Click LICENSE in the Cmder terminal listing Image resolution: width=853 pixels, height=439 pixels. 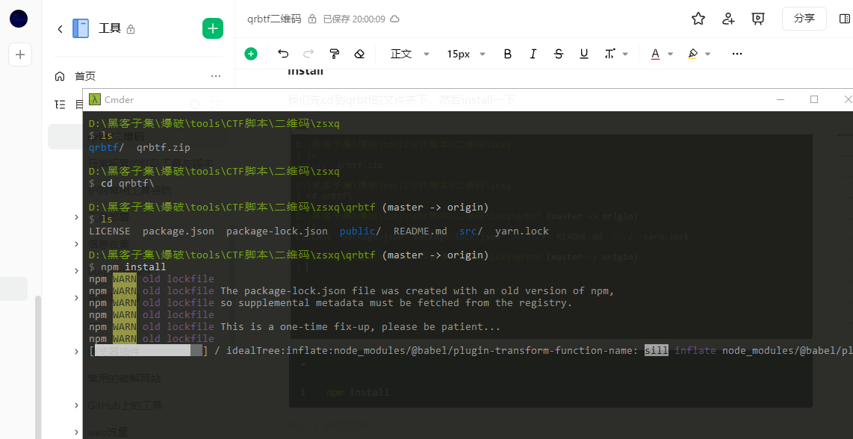pos(109,231)
